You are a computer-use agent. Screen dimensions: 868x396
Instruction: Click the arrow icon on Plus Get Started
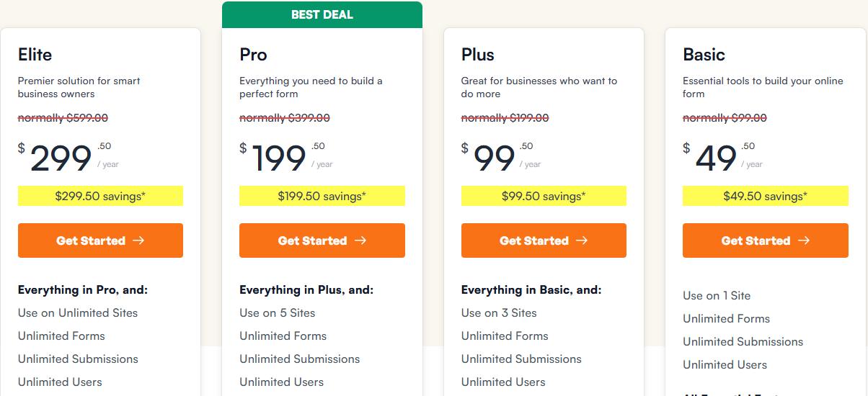coord(583,240)
